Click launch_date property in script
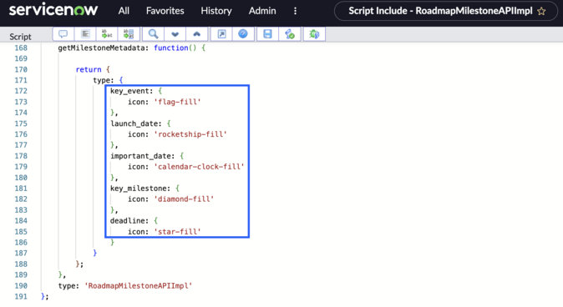563x307 pixels. coord(134,123)
